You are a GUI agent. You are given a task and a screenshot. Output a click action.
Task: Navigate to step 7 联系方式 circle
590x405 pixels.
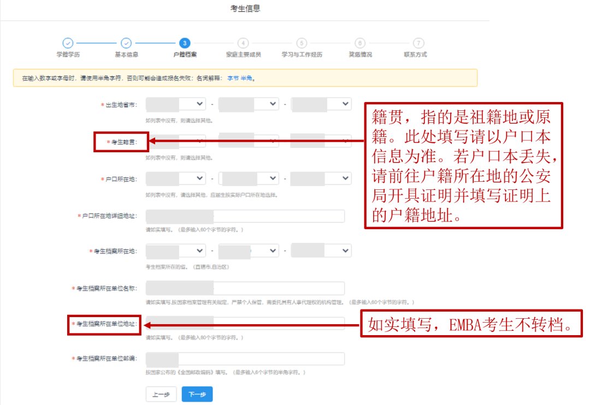pos(418,43)
